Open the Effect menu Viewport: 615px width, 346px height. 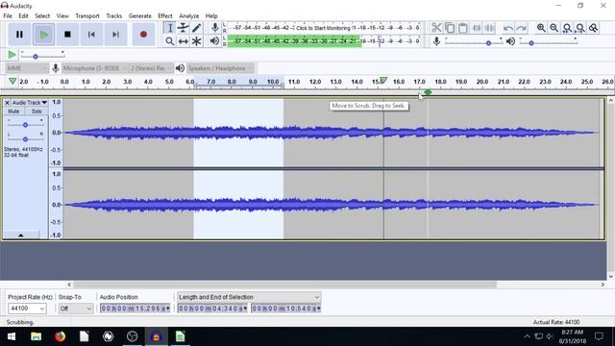tap(165, 15)
